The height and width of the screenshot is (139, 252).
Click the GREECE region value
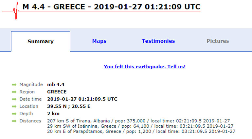pos(57,92)
